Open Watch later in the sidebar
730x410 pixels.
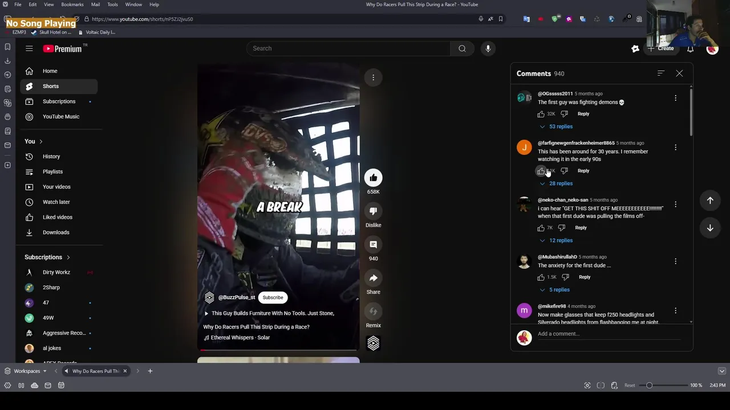click(x=59, y=202)
